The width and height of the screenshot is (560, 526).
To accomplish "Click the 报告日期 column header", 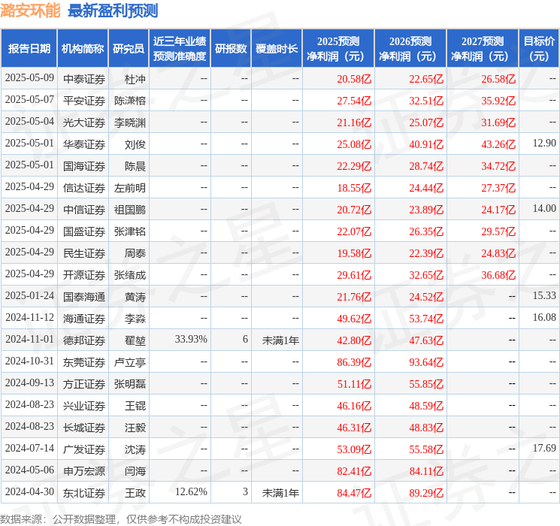I will (x=29, y=49).
